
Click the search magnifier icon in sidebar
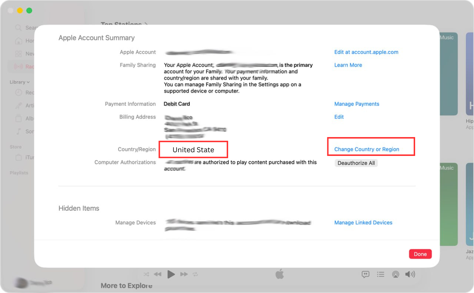pos(18,28)
